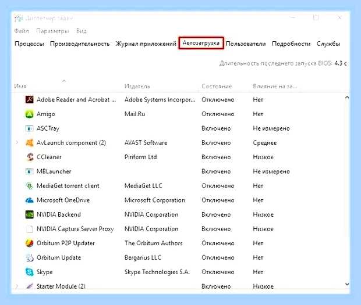
Task: Click the scrollbar down arrow
Action: 347,284
